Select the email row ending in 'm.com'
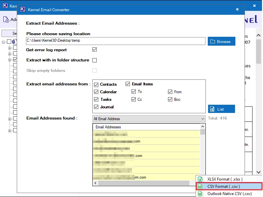Viewport: 263px width, 197px height. (146, 177)
